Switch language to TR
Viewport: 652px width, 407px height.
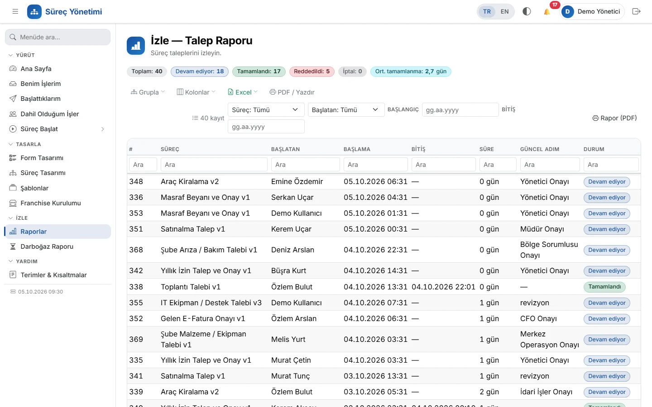[x=487, y=12]
